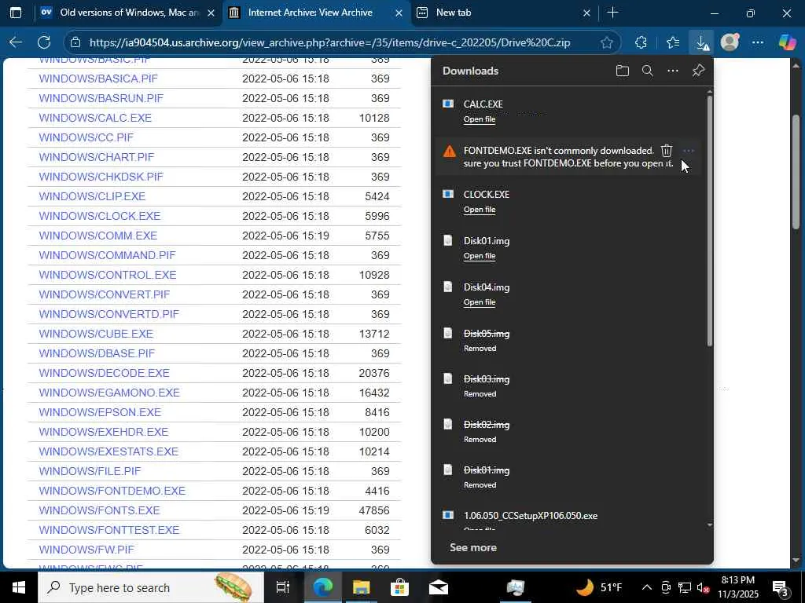Open WINDOWS/CUBE.EXE archive link
The width and height of the screenshot is (805, 603).
tap(96, 334)
